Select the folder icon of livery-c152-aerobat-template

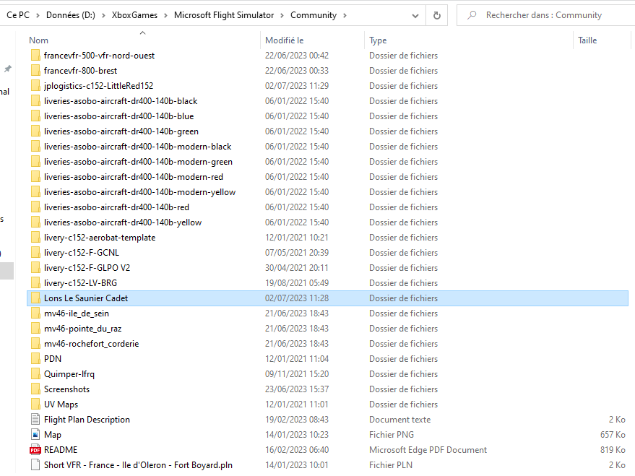point(35,237)
